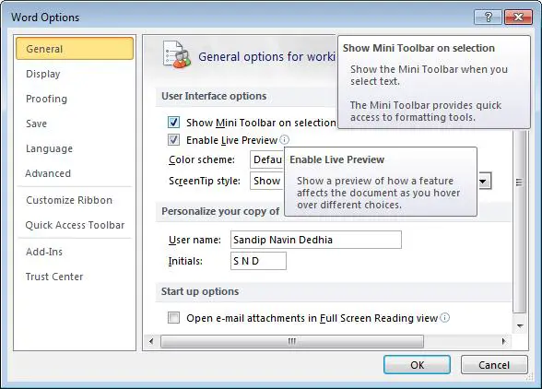Open the Color scheme dropdown
This screenshot has height=389, width=542.
click(x=267, y=159)
